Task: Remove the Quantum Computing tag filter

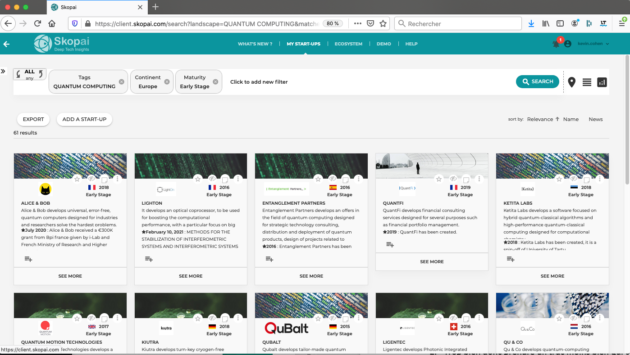Action: 121,82
